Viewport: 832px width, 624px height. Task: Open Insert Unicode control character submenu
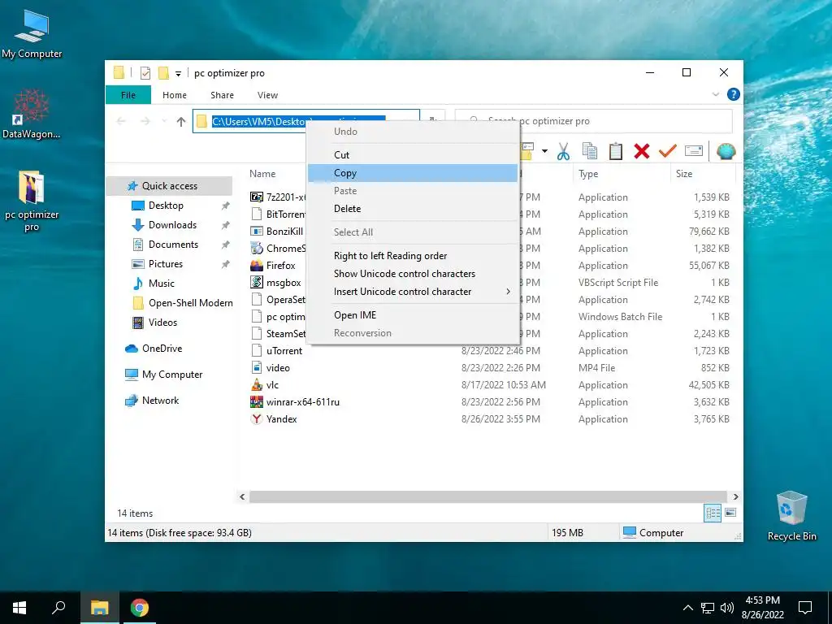tap(412, 292)
